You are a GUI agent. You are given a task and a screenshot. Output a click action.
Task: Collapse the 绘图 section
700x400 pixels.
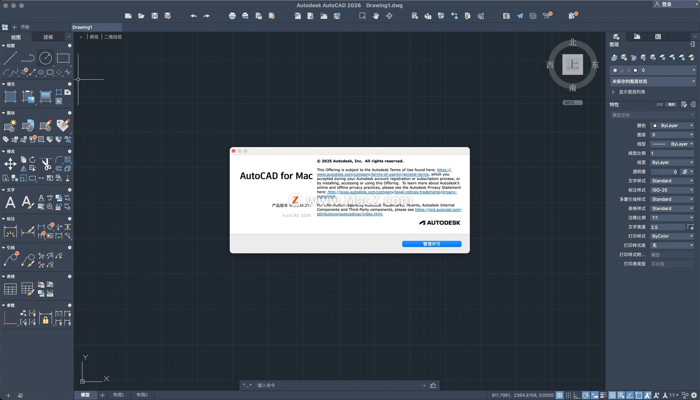(4, 46)
